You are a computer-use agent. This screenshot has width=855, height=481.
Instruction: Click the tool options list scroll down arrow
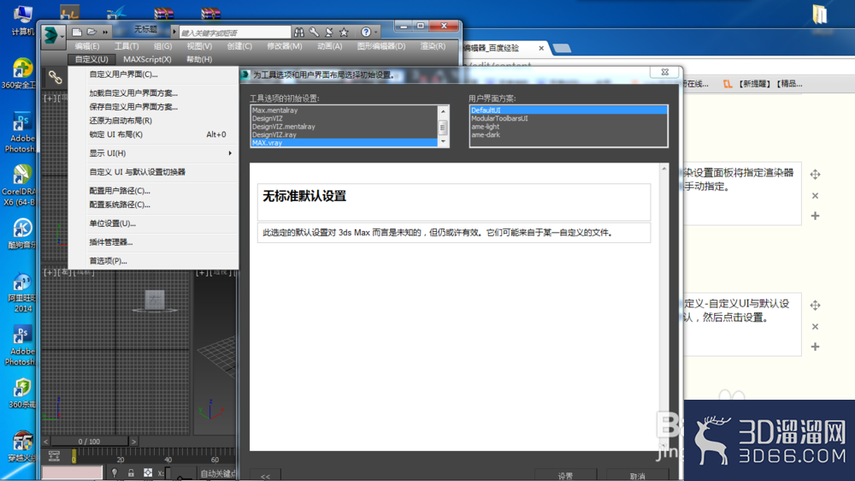coord(443,141)
